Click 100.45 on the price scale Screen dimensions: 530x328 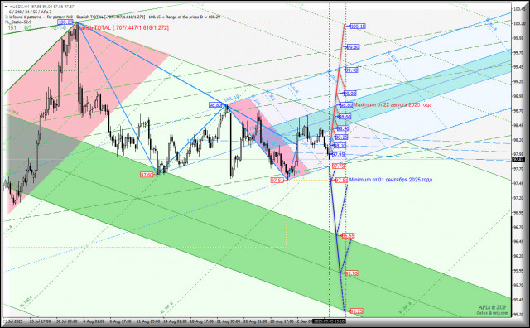[519, 9]
